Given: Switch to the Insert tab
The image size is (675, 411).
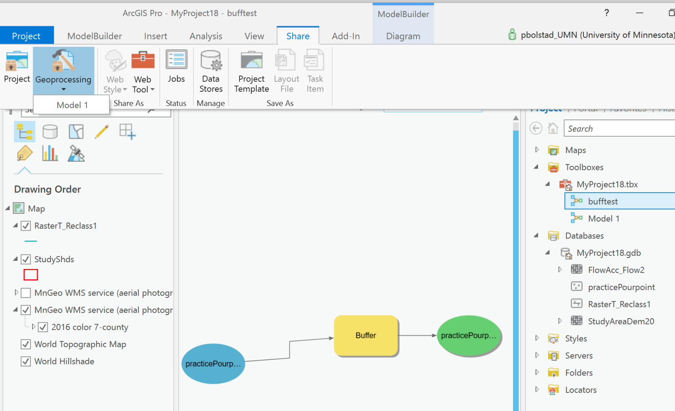Looking at the screenshot, I should coord(156,36).
